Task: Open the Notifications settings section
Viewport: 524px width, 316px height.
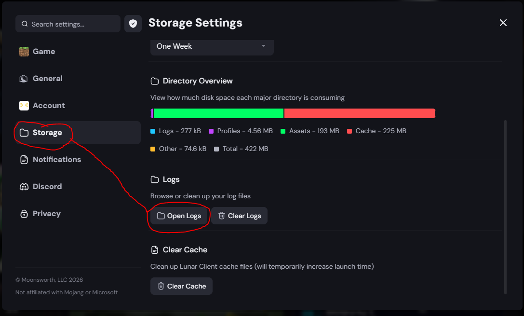Action: coord(56,160)
